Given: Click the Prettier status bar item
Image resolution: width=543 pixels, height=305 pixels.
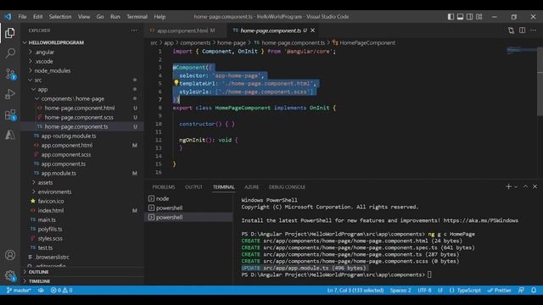Looking at the screenshot, I should pos(500,290).
